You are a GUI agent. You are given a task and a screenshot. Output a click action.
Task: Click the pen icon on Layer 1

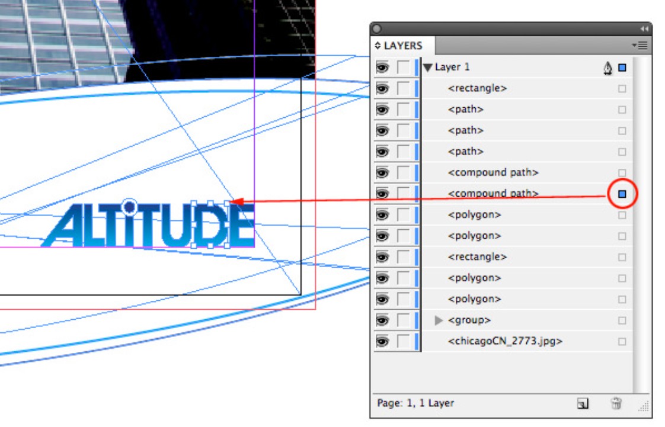click(x=608, y=68)
